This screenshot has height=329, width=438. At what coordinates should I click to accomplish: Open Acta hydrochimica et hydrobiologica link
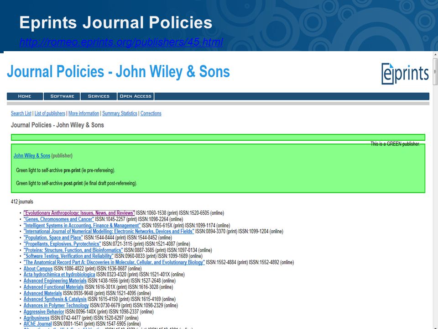tap(59, 275)
